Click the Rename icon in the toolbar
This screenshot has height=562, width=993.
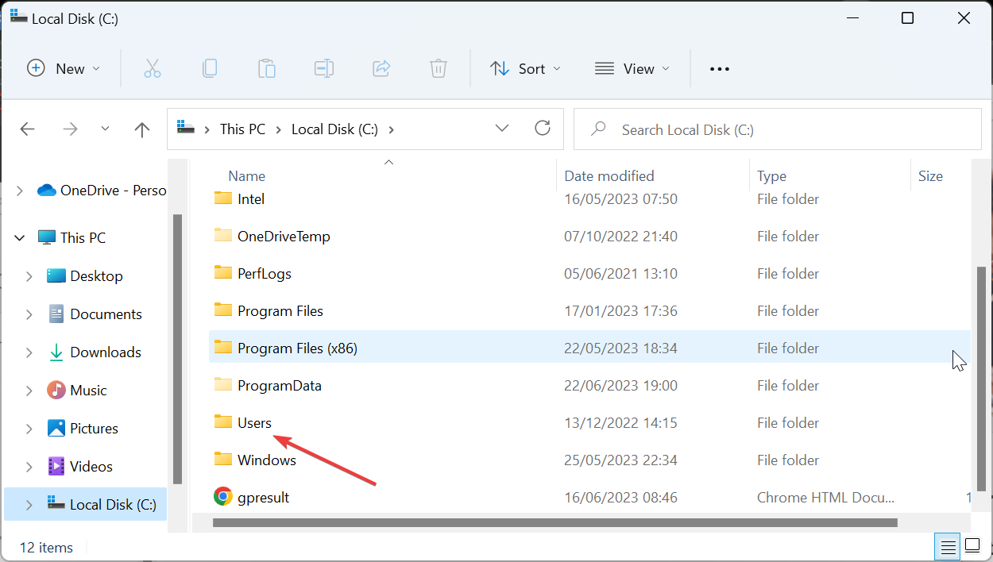(324, 68)
